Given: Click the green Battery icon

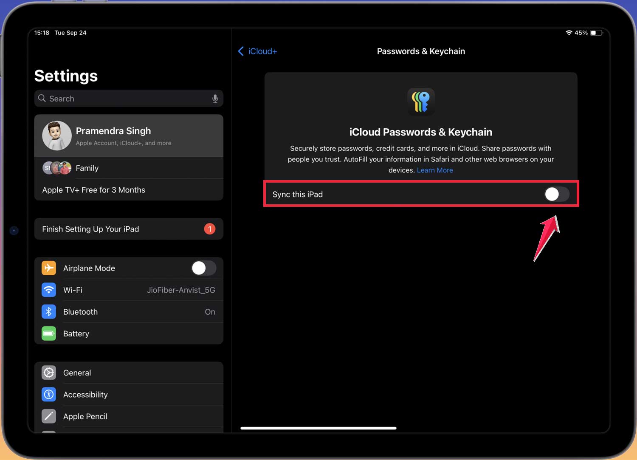Looking at the screenshot, I should (x=48, y=333).
